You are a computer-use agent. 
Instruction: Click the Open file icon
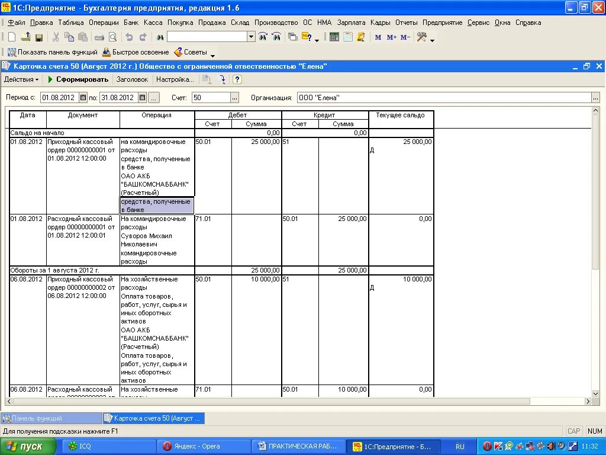[25, 37]
